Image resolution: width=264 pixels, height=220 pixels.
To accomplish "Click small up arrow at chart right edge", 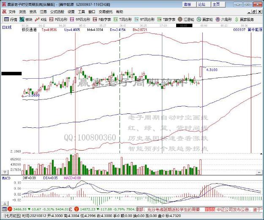I will pos(261,154).
